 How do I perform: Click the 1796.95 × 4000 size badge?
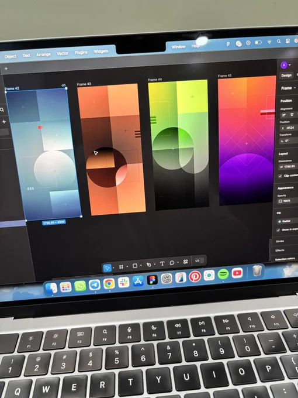[54, 222]
